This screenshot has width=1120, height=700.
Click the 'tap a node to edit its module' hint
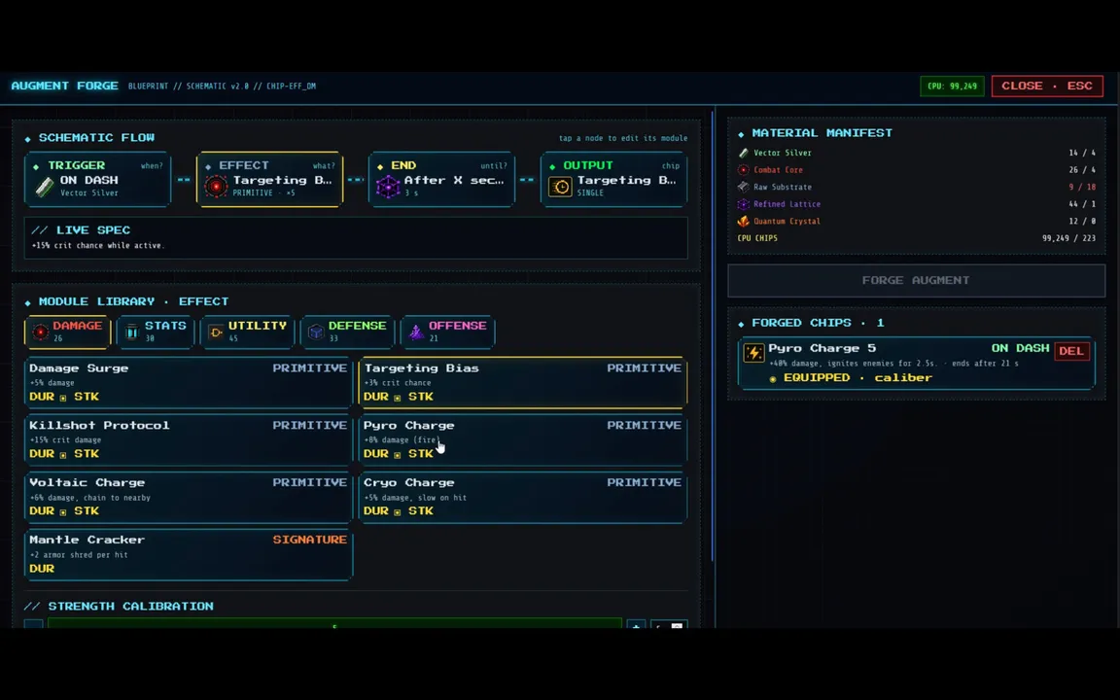click(623, 139)
